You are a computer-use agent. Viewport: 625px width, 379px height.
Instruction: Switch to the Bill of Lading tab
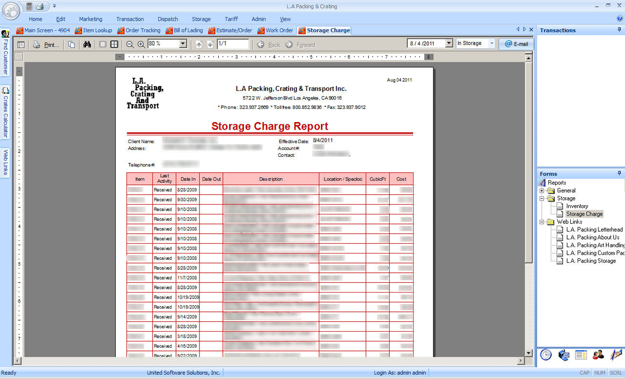click(184, 30)
